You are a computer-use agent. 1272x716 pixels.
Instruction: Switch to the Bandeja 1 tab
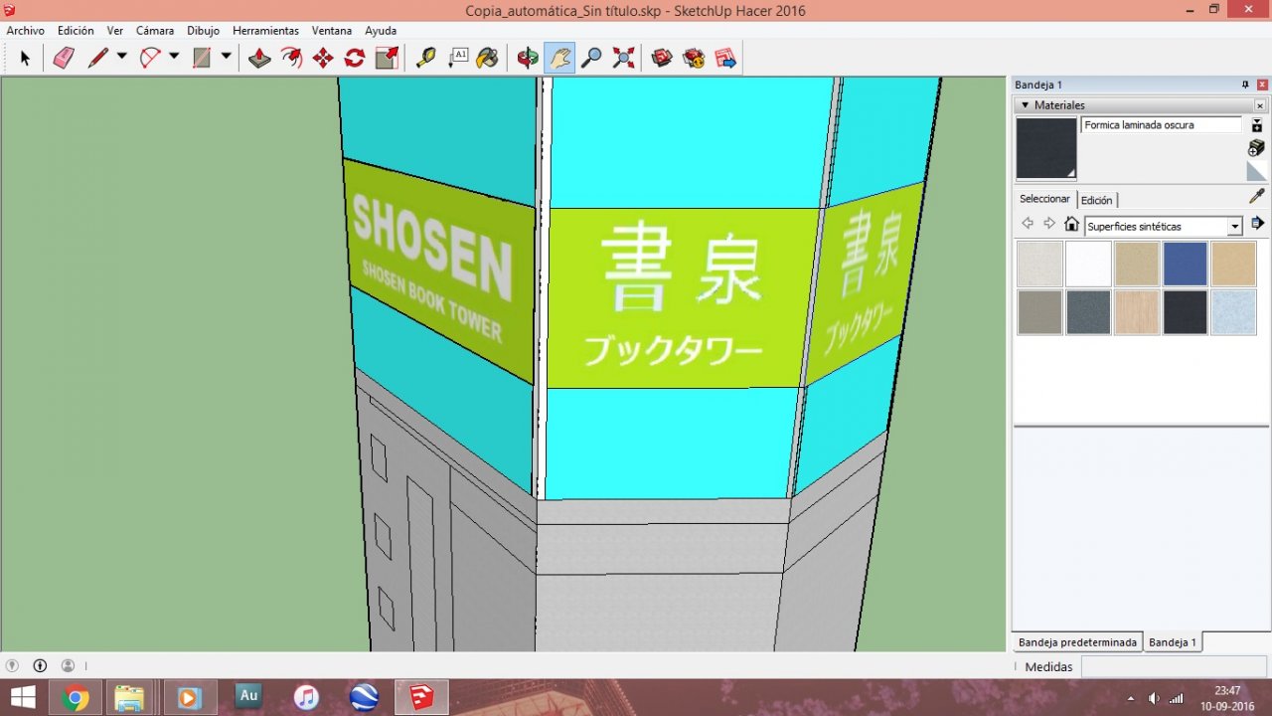pos(1173,642)
